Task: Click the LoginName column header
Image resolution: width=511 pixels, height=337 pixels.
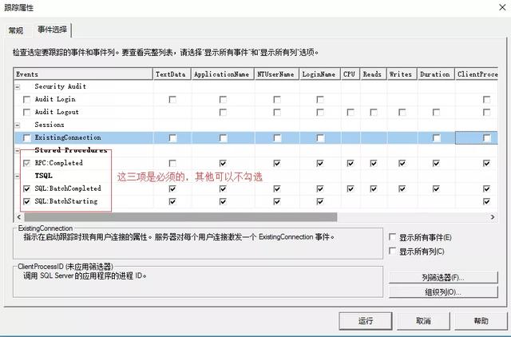Action: (319, 74)
